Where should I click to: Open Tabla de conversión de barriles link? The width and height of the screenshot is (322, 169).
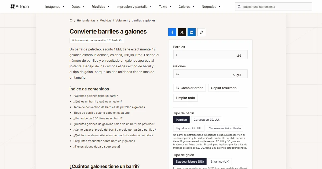[x=109, y=107]
